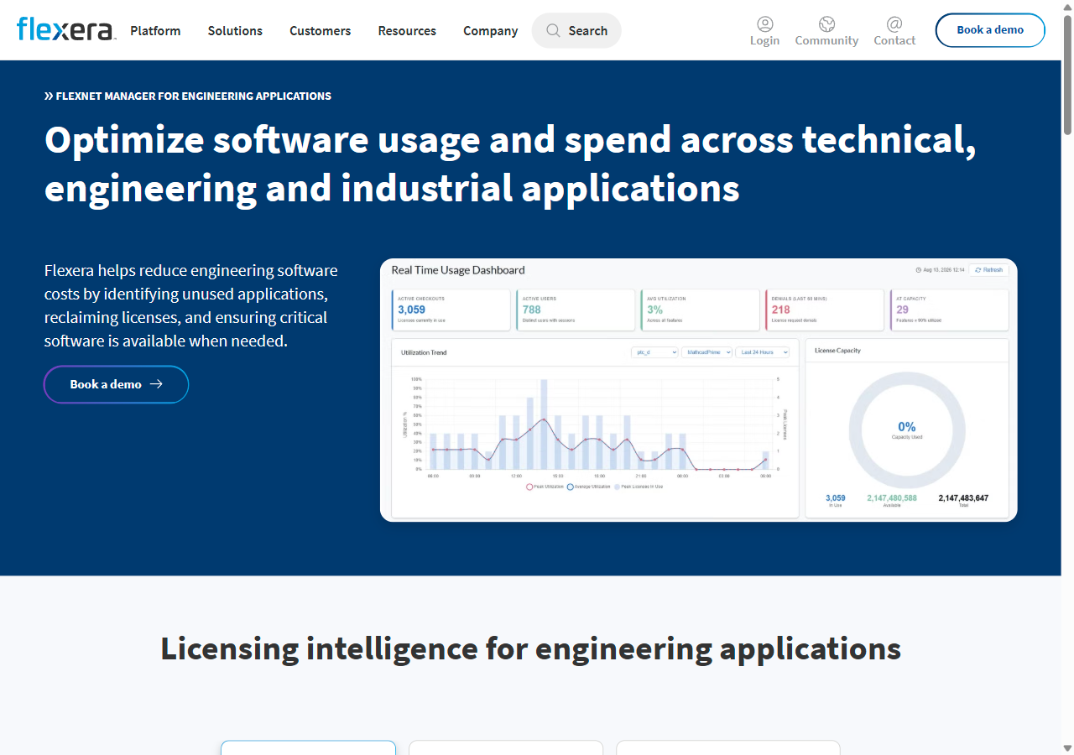Open the Search box in header
This screenshot has width=1074, height=755.
point(576,30)
